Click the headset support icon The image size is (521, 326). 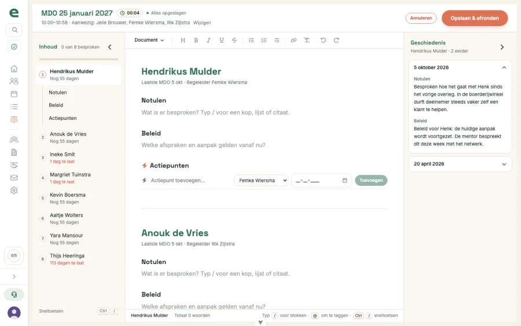pyautogui.click(x=14, y=294)
